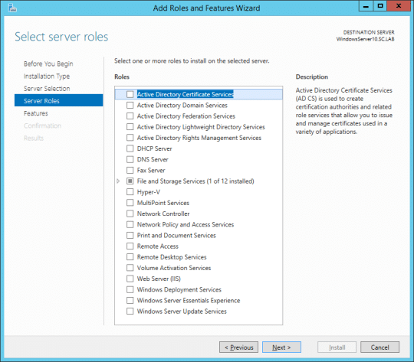
Task: Switch to the Server Selection step
Action: (x=47, y=89)
